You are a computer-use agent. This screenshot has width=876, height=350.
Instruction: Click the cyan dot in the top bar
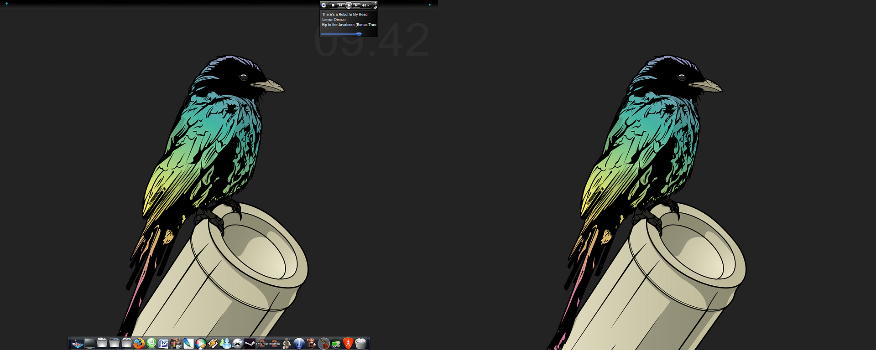pyautogui.click(x=429, y=5)
